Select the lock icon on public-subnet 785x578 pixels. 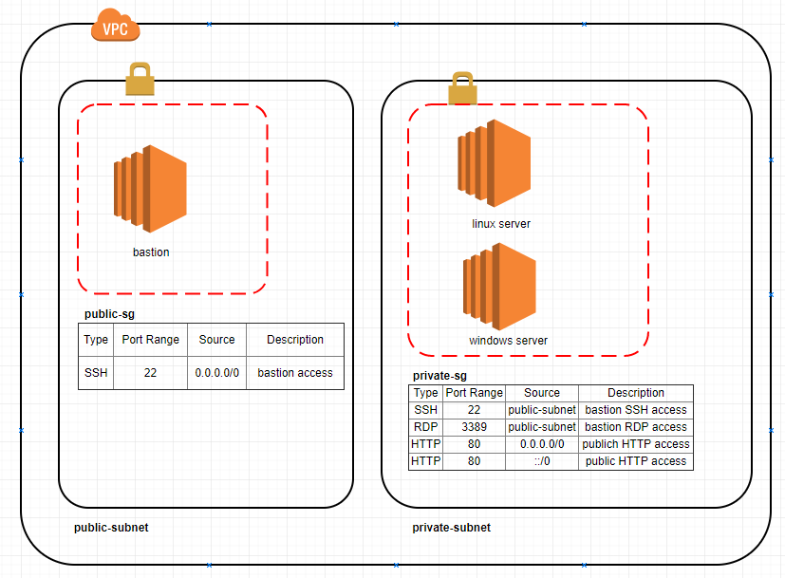(x=140, y=79)
